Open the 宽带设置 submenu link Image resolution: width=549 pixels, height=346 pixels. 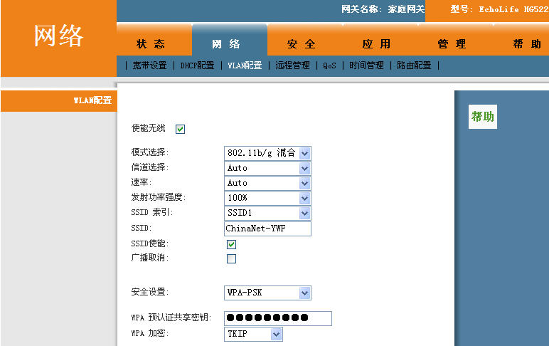coord(149,65)
